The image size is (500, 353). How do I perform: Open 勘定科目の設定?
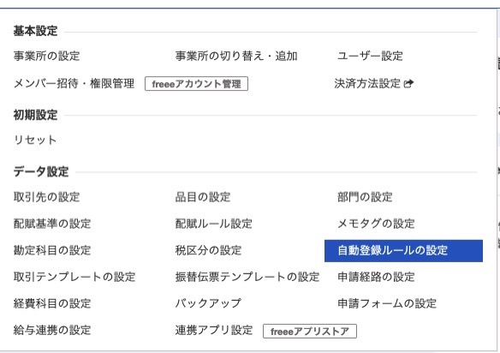[52, 250]
